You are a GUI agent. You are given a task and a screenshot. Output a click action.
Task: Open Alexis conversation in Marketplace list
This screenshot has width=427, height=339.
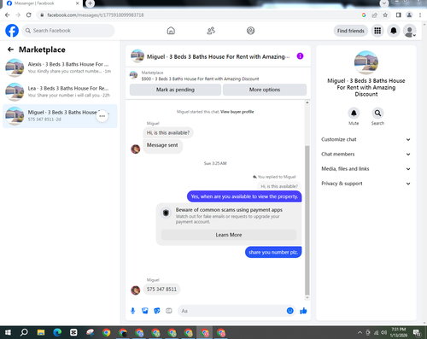pos(60,67)
